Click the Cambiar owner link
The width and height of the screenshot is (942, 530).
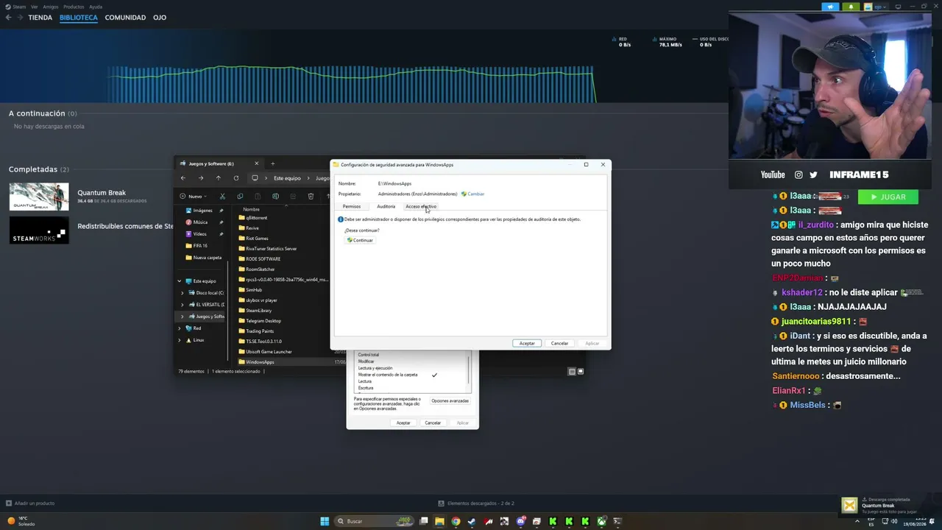tap(473, 194)
